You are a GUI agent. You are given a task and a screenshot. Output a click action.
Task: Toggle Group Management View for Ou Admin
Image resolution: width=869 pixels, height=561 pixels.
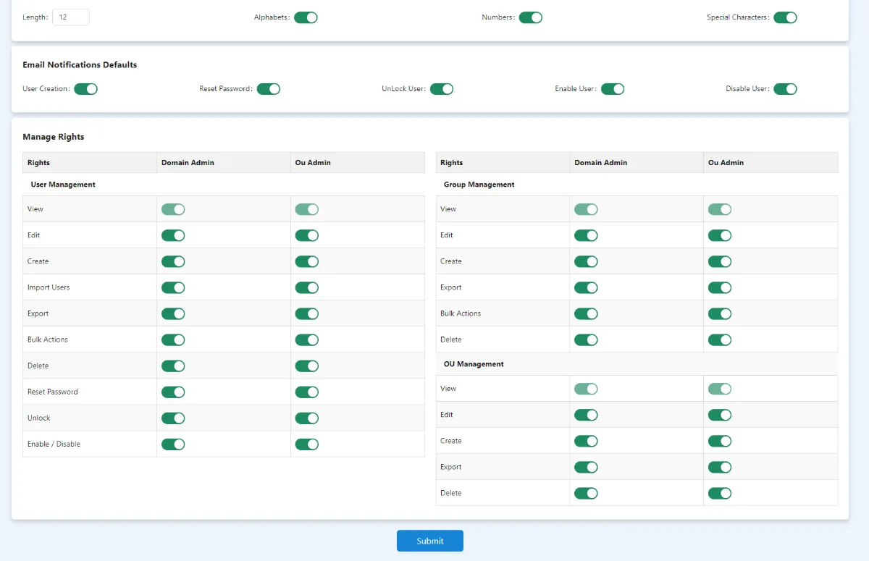click(x=720, y=209)
